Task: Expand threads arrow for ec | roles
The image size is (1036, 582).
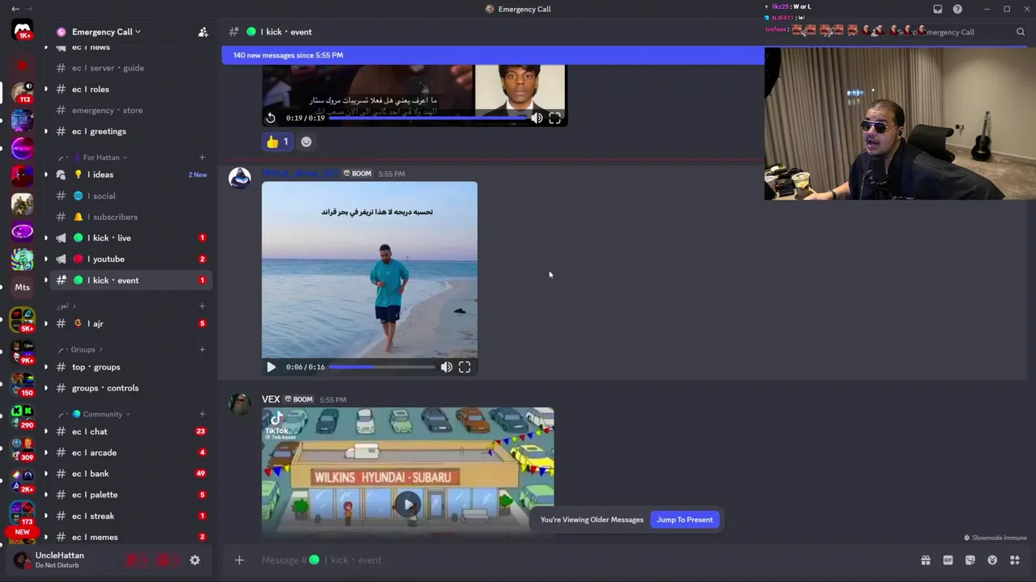Action: point(45,89)
